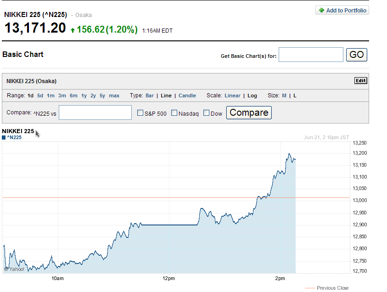The width and height of the screenshot is (387, 292).
Task: Click the Previous Close legend text
Action: click(332, 288)
